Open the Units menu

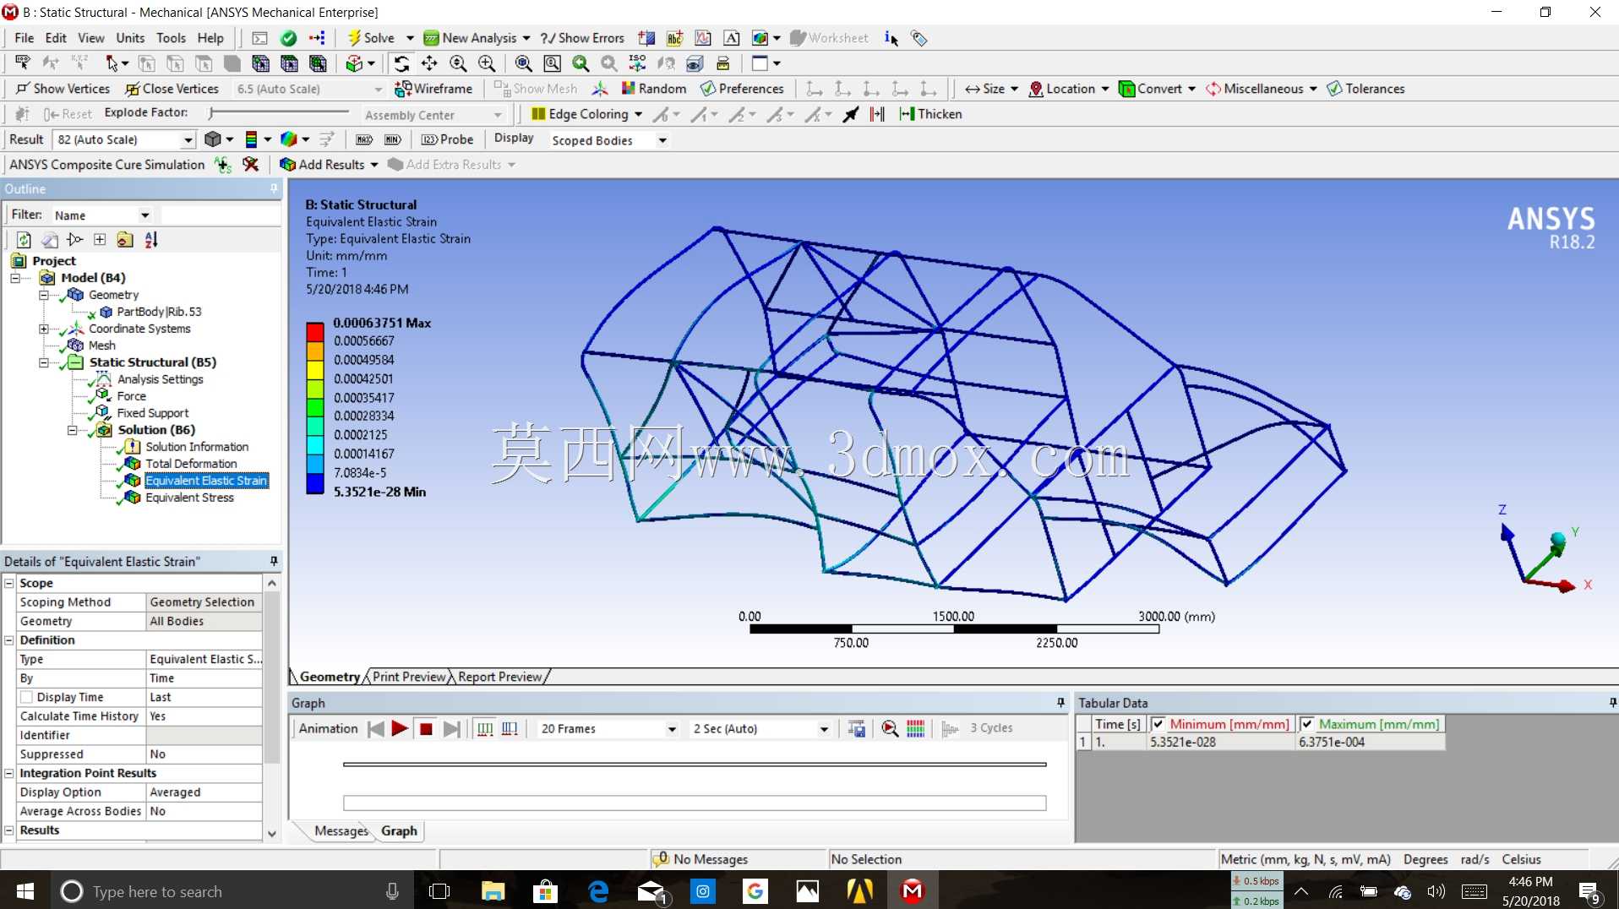point(130,38)
